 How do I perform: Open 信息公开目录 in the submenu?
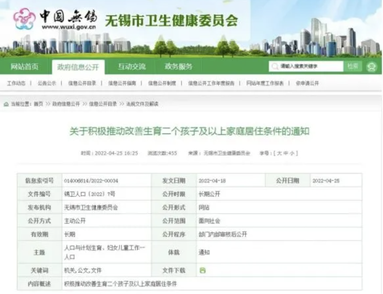pos(82,83)
